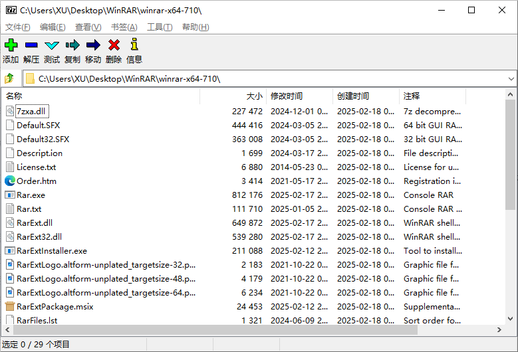Click the Extract (解压) minus icon
The width and height of the screenshot is (518, 352).
31,45
